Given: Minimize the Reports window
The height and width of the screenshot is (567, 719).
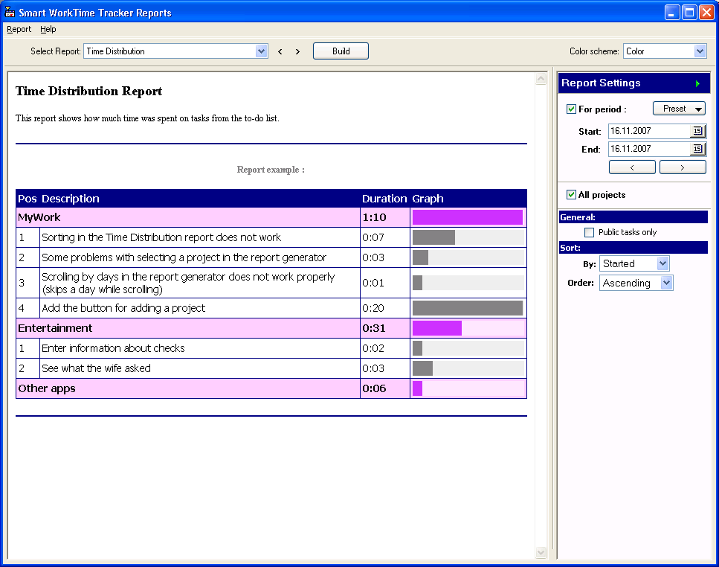Looking at the screenshot, I should click(672, 13).
